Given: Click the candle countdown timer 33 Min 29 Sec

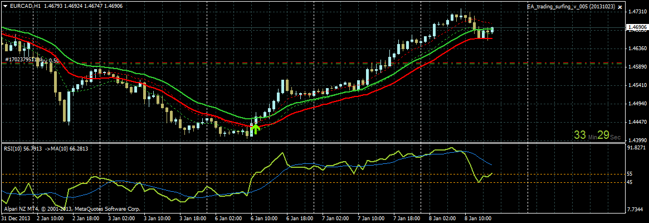Looking at the screenshot, I should pos(597,135).
